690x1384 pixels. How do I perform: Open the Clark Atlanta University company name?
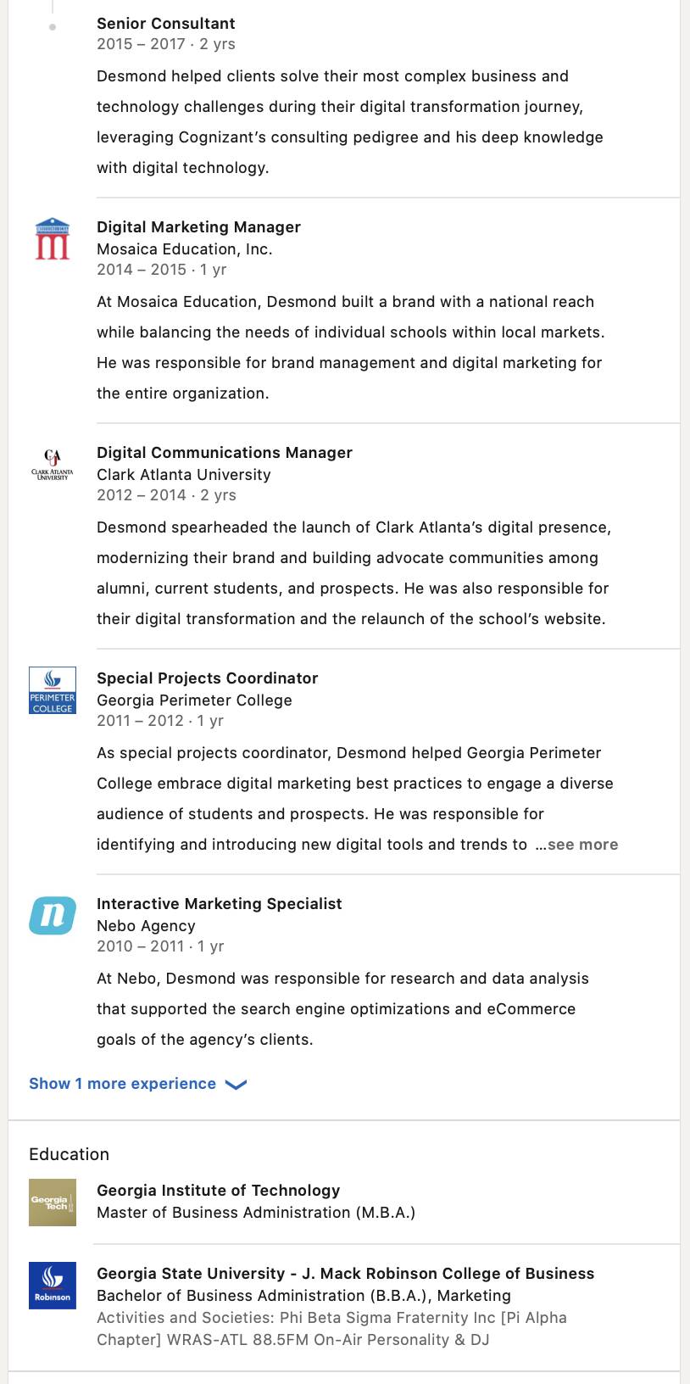tap(184, 475)
